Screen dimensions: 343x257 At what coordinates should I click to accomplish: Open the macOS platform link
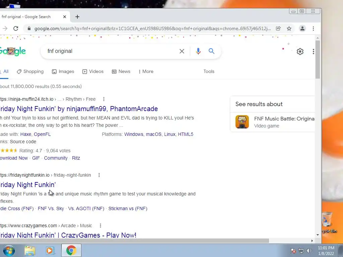coord(153,134)
